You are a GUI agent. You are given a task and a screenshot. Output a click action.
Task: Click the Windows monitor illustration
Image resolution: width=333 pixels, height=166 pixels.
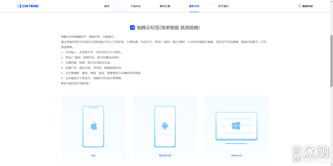pos(236,128)
